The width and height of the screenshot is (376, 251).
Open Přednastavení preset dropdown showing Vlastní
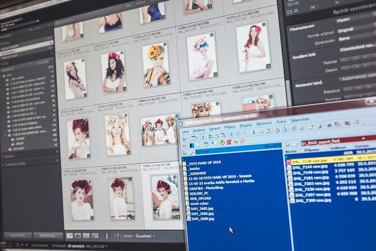coord(356,19)
